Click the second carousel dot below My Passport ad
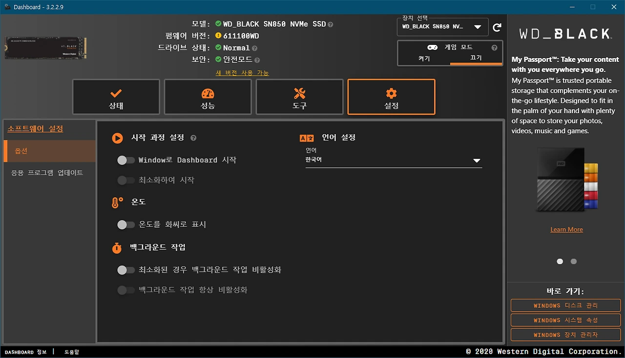The width and height of the screenshot is (625, 358). [573, 261]
